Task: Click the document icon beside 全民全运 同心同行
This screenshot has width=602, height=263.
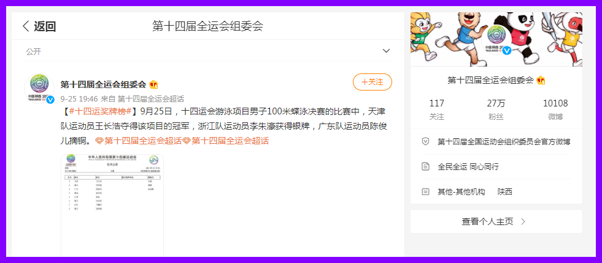Action: [425, 166]
